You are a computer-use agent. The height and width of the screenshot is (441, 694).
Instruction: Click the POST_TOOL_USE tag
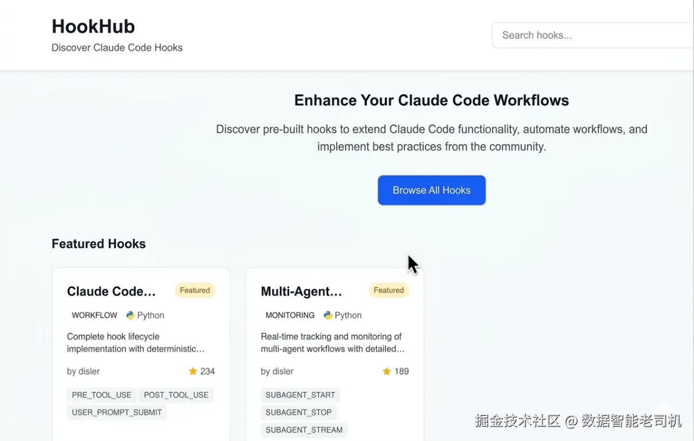click(x=176, y=395)
